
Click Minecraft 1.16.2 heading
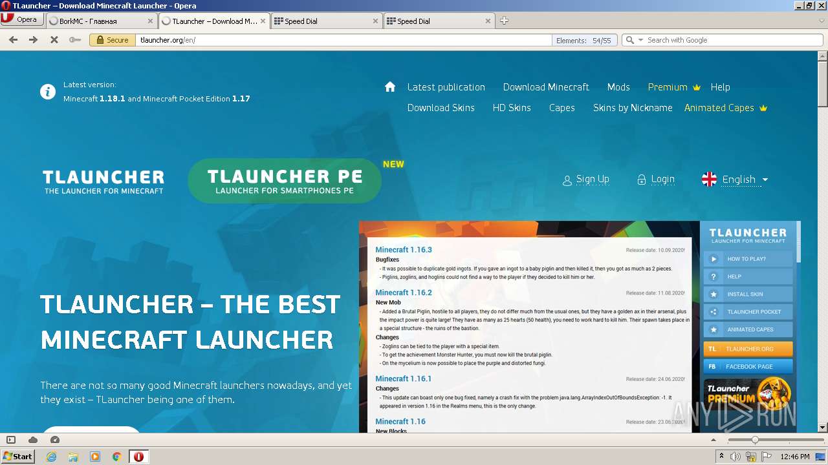pos(404,293)
